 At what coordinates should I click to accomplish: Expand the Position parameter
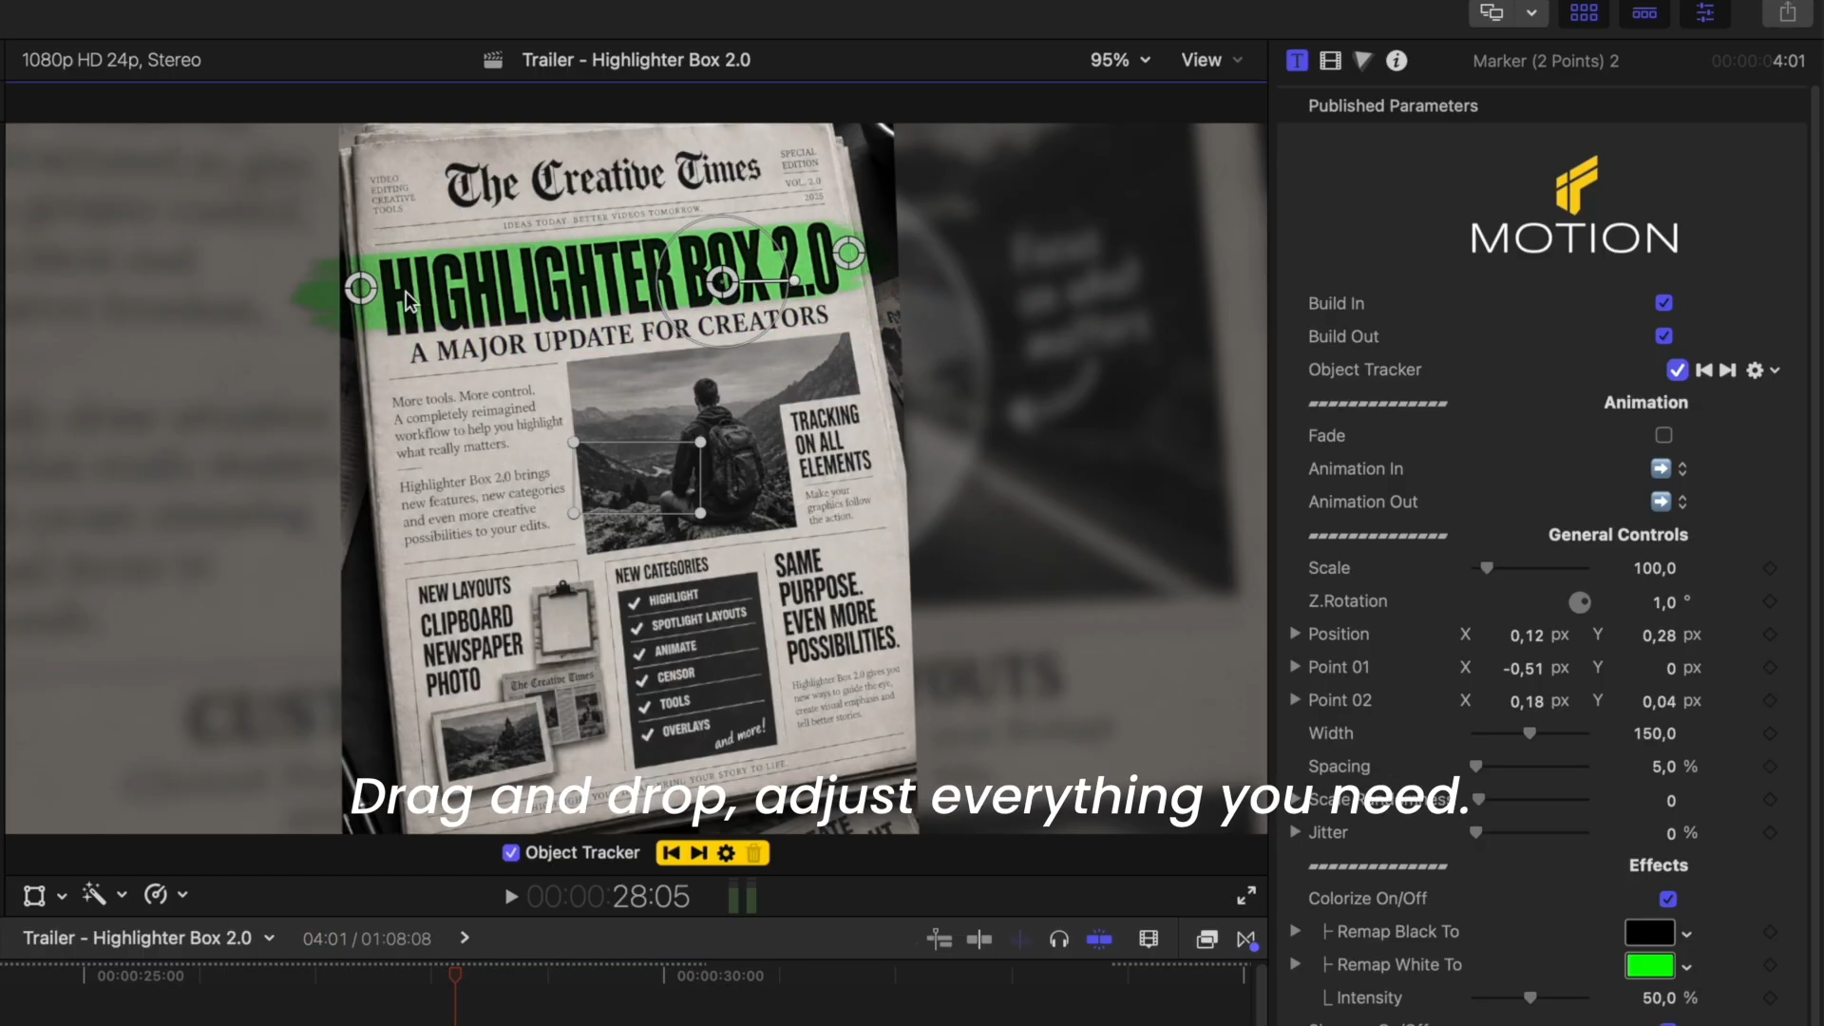click(1295, 634)
